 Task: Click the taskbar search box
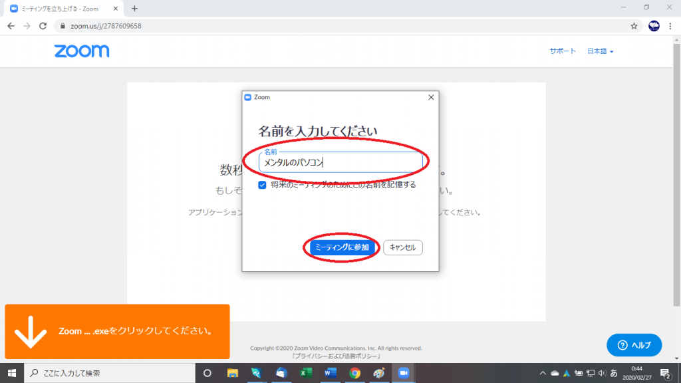coord(110,373)
